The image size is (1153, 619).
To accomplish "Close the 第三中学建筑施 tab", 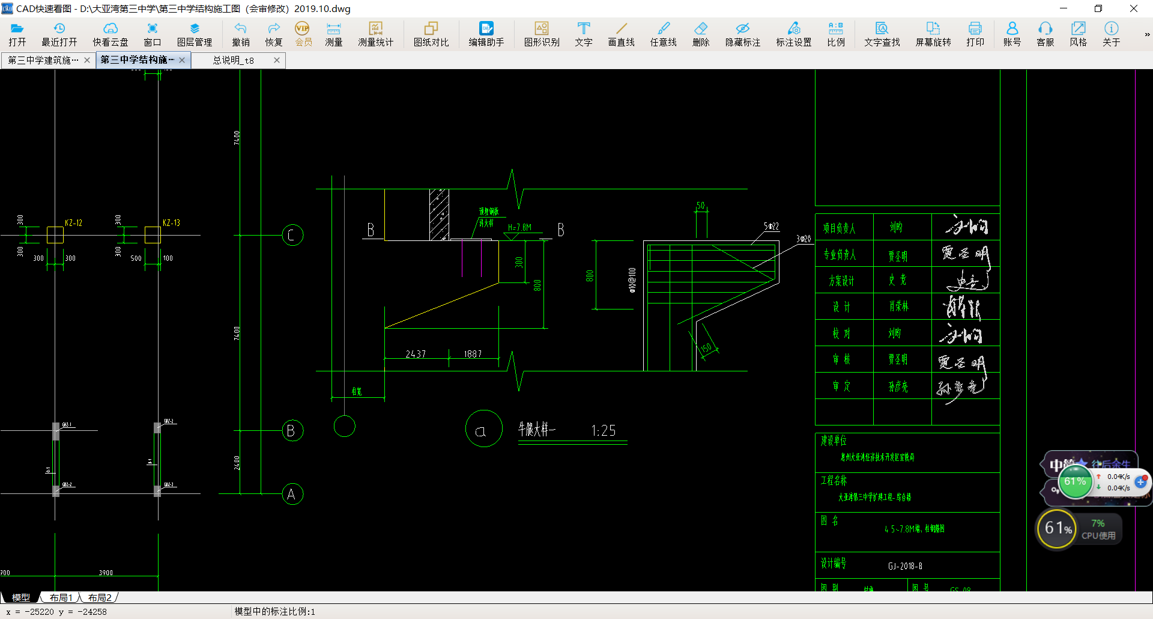I will click(87, 60).
